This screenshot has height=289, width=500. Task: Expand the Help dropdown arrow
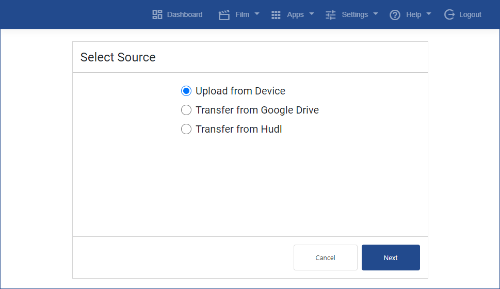click(429, 14)
